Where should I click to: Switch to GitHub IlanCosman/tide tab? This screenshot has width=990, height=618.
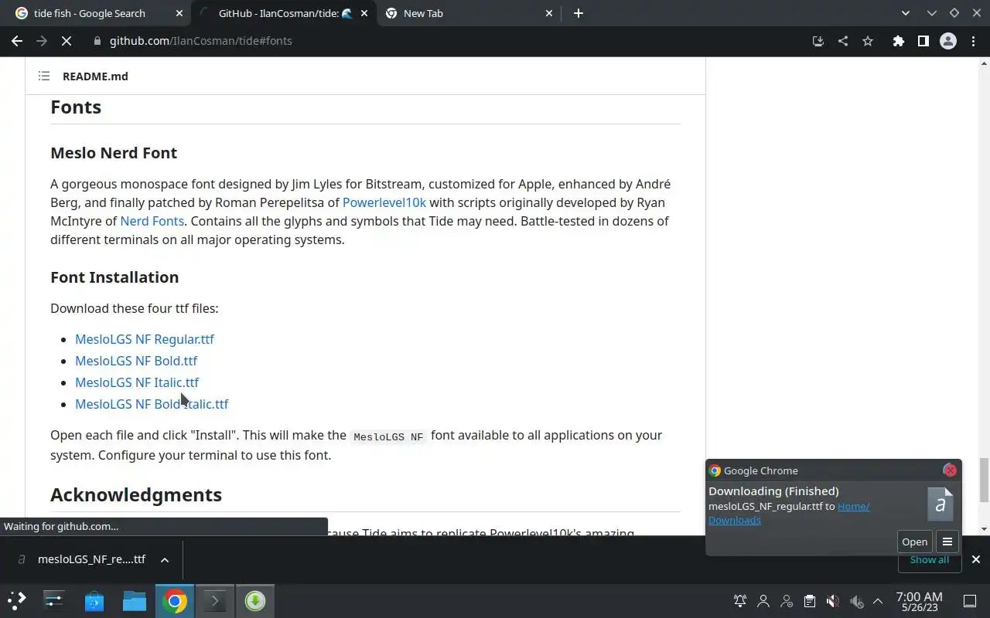(285, 13)
